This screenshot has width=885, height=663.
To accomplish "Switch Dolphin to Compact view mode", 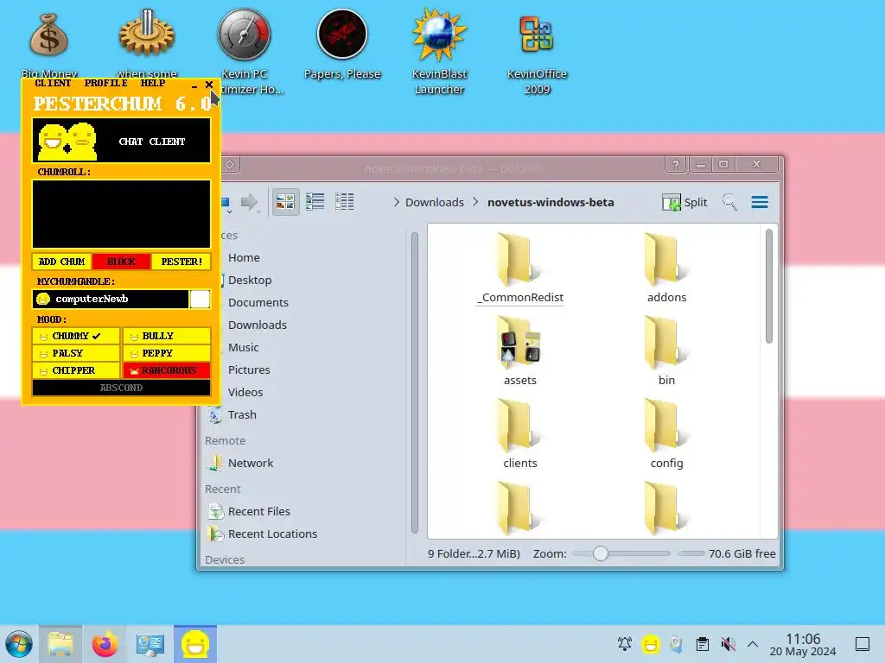I will click(315, 202).
